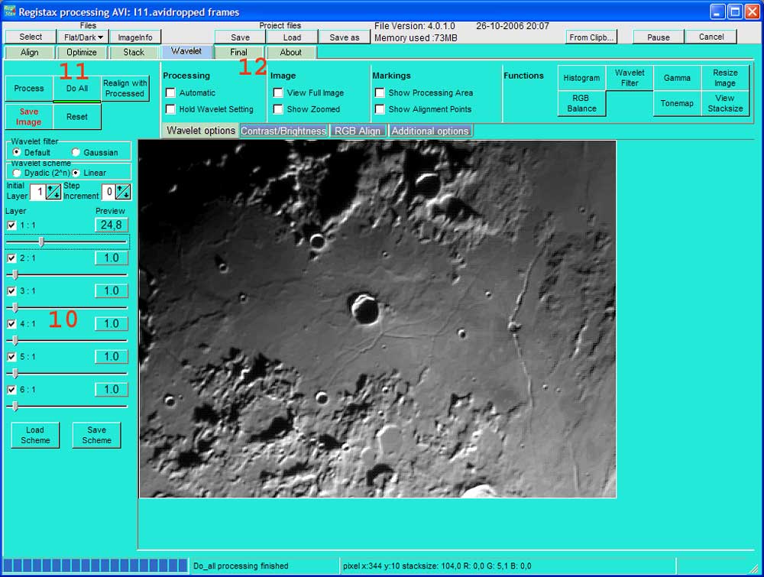Click the Pause button
The image size is (764, 577).
pyautogui.click(x=659, y=37)
